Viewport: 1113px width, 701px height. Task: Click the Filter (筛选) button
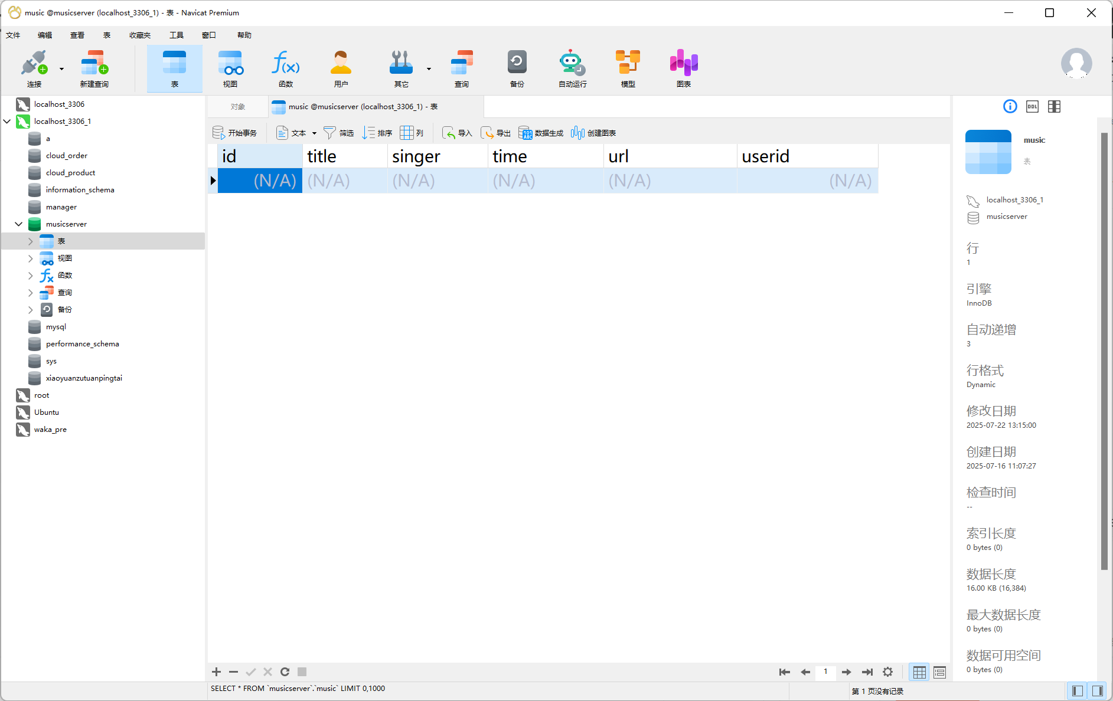(x=338, y=133)
